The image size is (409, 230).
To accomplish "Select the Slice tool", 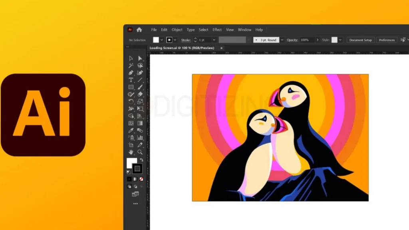I will [x=140, y=145].
